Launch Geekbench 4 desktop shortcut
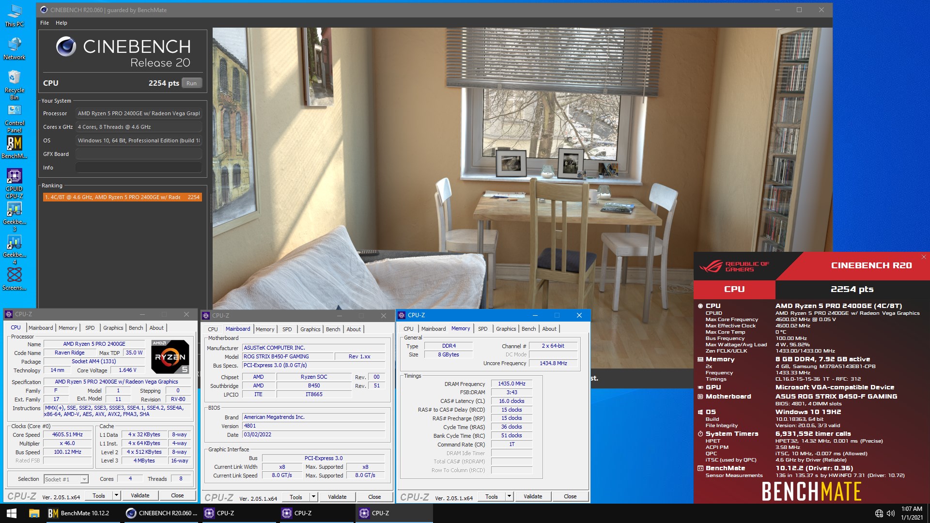Image resolution: width=930 pixels, height=523 pixels. (x=15, y=249)
